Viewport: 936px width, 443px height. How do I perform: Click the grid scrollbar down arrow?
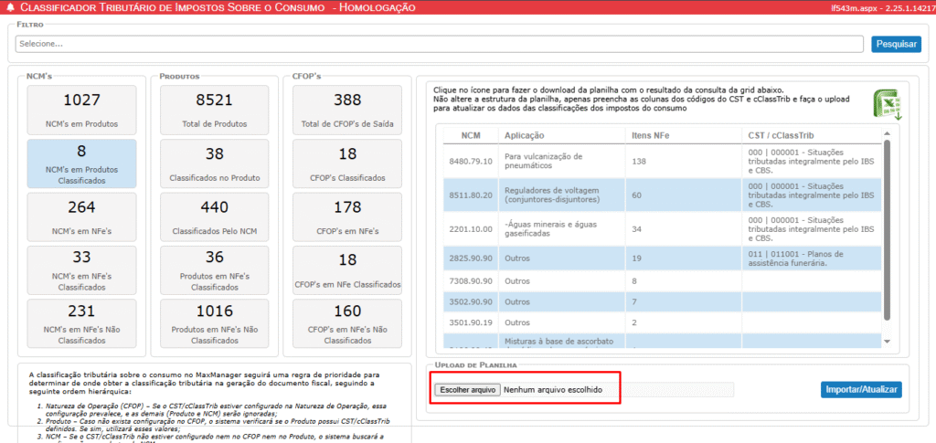point(886,341)
